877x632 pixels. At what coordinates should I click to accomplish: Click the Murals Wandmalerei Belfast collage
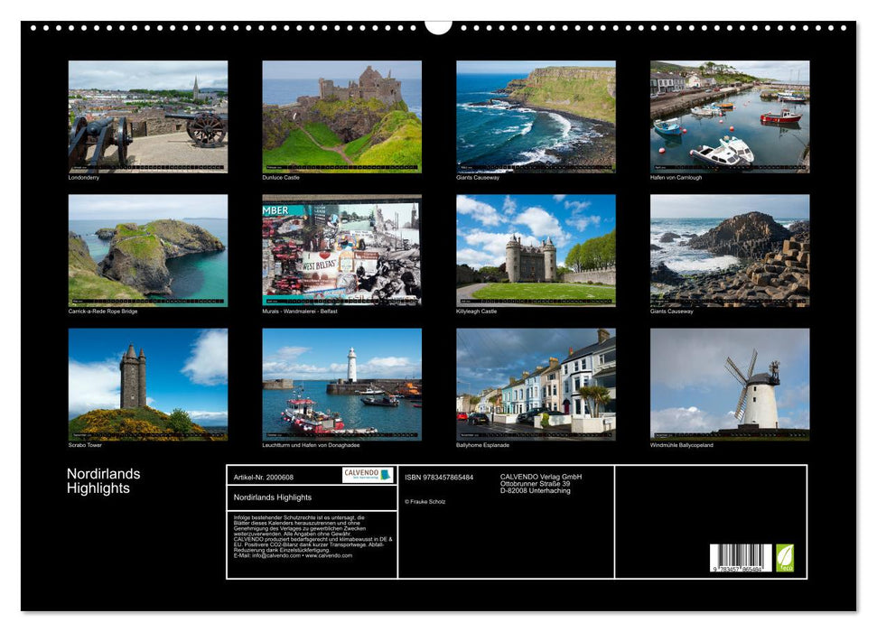(342, 249)
